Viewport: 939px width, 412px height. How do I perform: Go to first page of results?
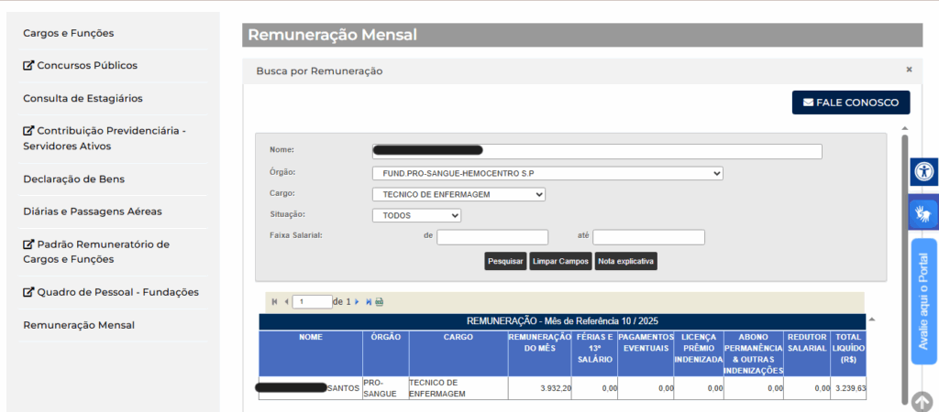click(x=274, y=301)
